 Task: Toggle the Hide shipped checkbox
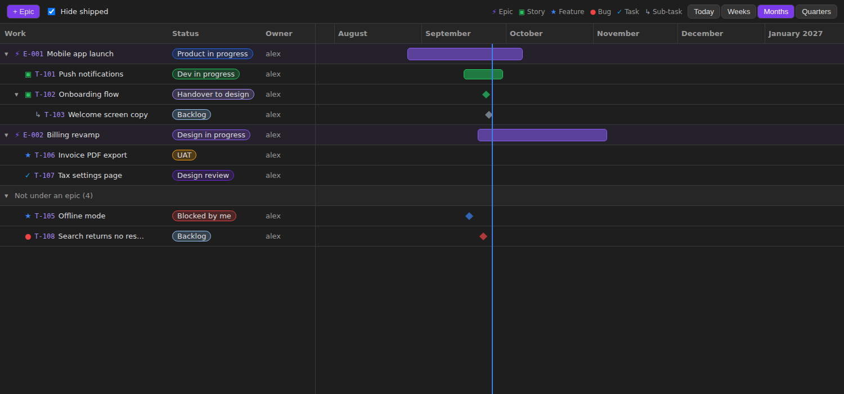[52, 11]
